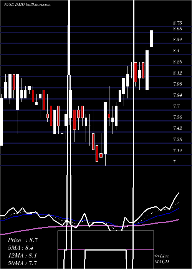This screenshot has width=192, height=269.
Task: Click the 5MA : 8.4 readout
Action: tap(20, 248)
